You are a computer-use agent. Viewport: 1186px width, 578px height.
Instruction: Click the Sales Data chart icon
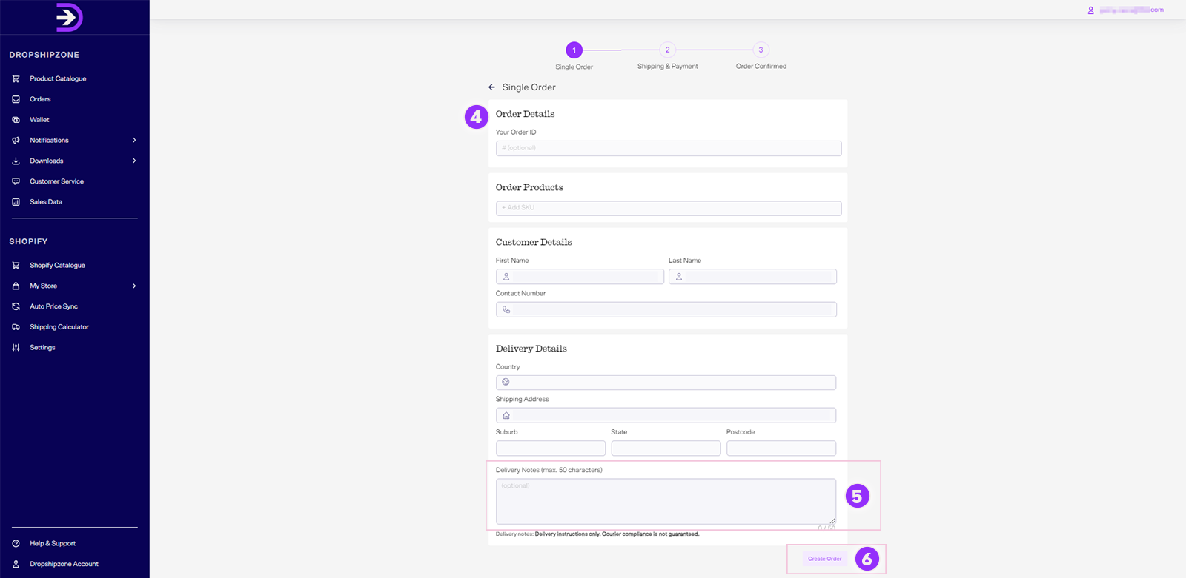16,202
